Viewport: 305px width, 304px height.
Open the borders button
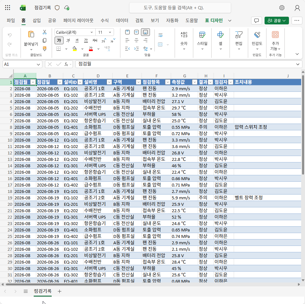click(58, 48)
